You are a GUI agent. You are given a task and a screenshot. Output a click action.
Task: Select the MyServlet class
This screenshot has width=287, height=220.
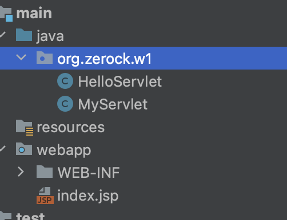(113, 104)
